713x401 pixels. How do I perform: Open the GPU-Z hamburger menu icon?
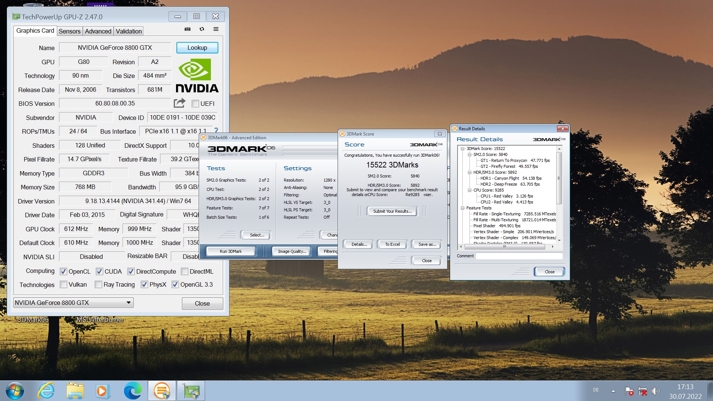coord(216,29)
